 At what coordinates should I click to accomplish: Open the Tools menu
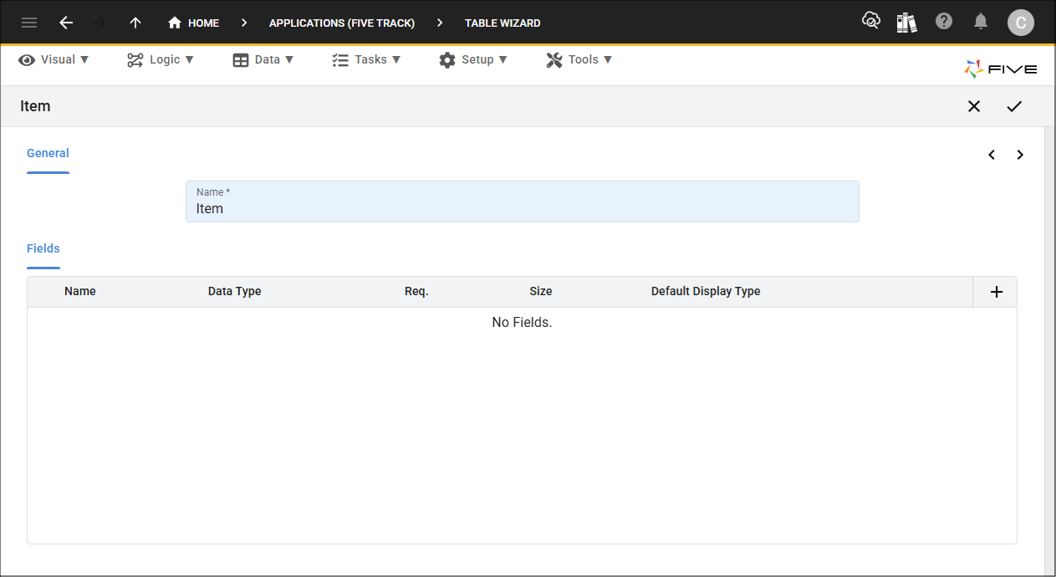click(579, 59)
